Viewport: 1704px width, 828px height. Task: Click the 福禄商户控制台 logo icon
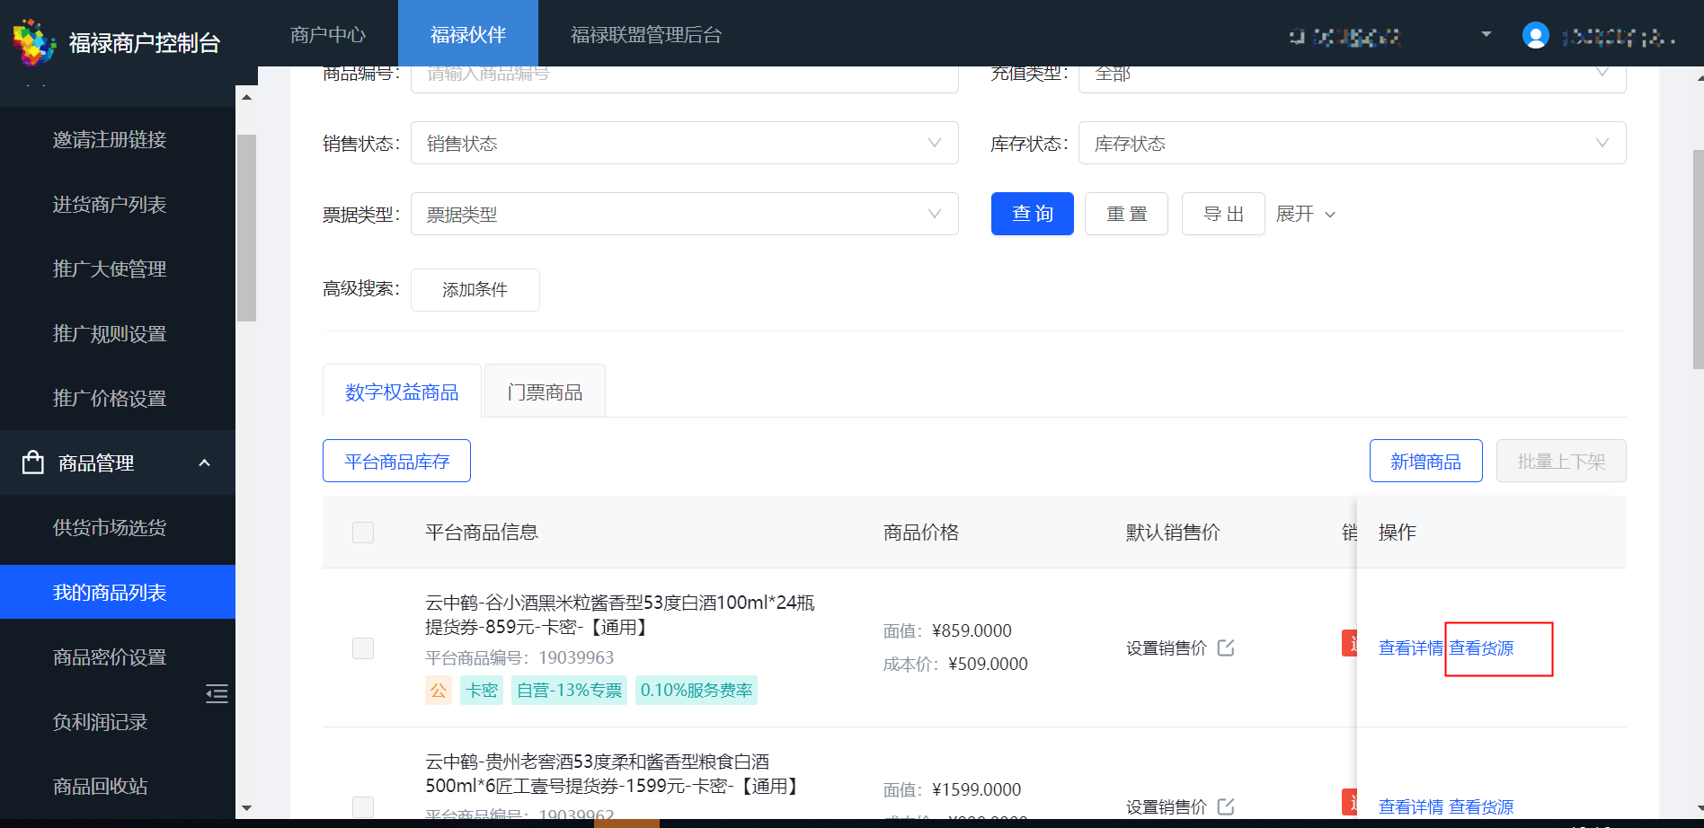(34, 42)
